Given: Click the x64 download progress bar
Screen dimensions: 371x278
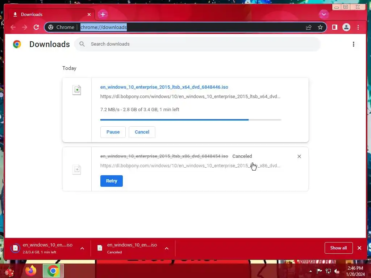Looking at the screenshot, I should pyautogui.click(x=191, y=120).
